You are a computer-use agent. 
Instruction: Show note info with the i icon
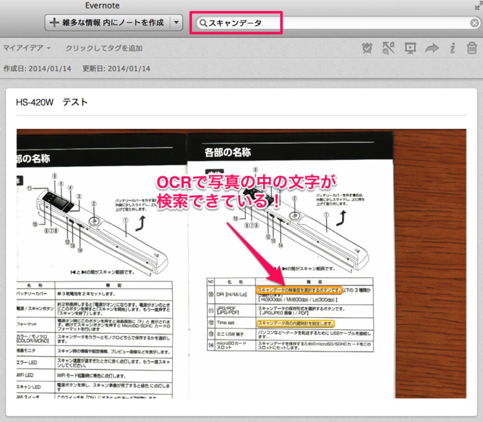pyautogui.click(x=452, y=48)
